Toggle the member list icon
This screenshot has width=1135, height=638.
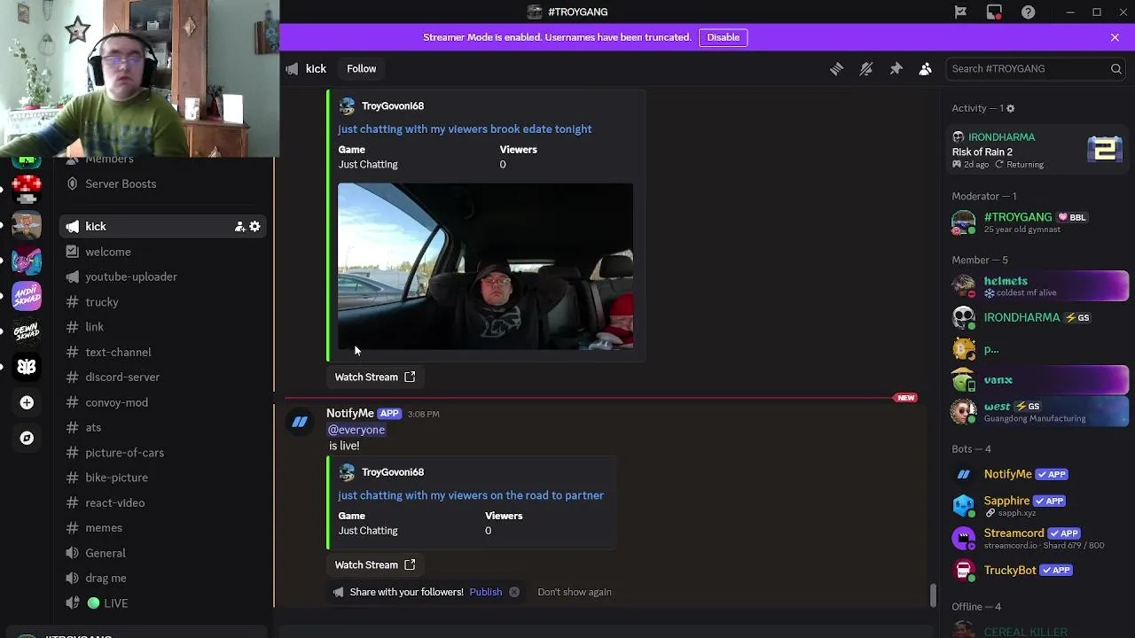click(926, 68)
